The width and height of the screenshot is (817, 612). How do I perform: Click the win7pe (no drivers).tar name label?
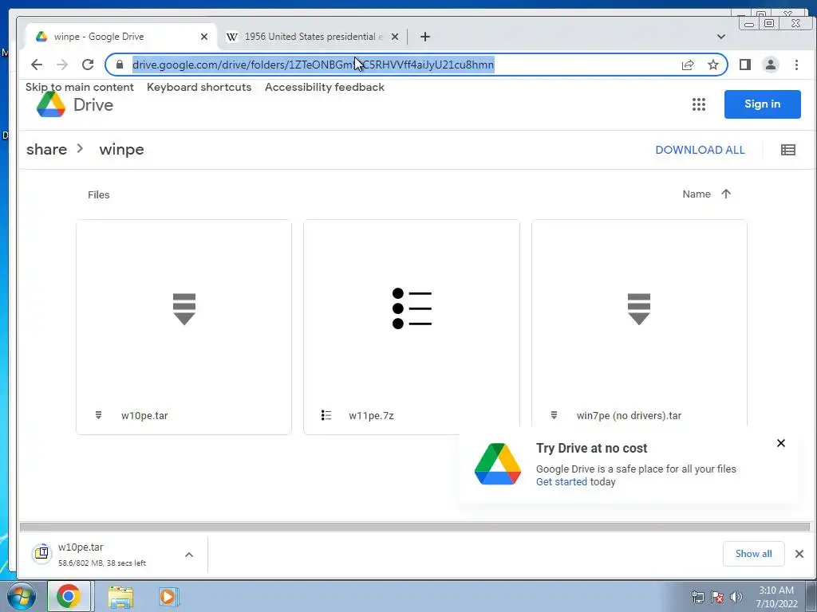pyautogui.click(x=629, y=415)
